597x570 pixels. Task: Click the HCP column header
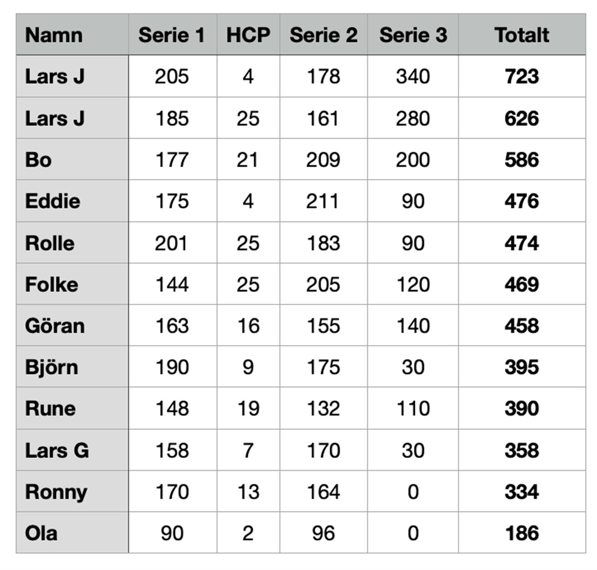click(248, 35)
